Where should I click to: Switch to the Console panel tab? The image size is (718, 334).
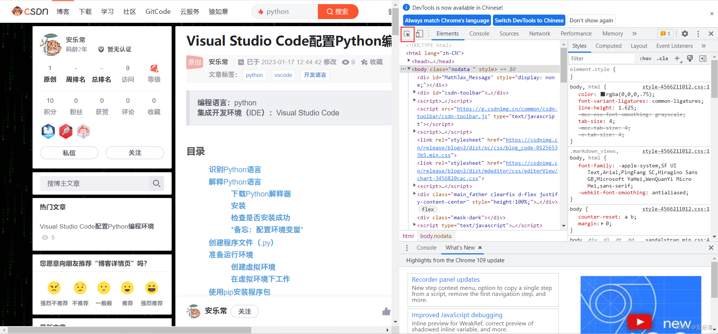(479, 34)
